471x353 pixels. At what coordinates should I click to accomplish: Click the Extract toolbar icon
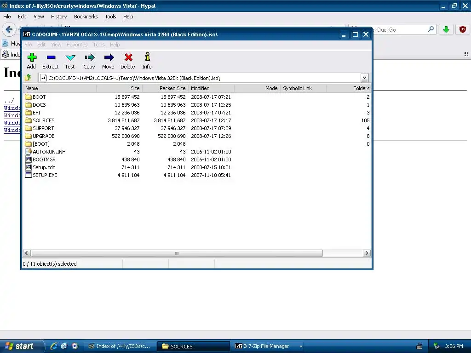[51, 57]
